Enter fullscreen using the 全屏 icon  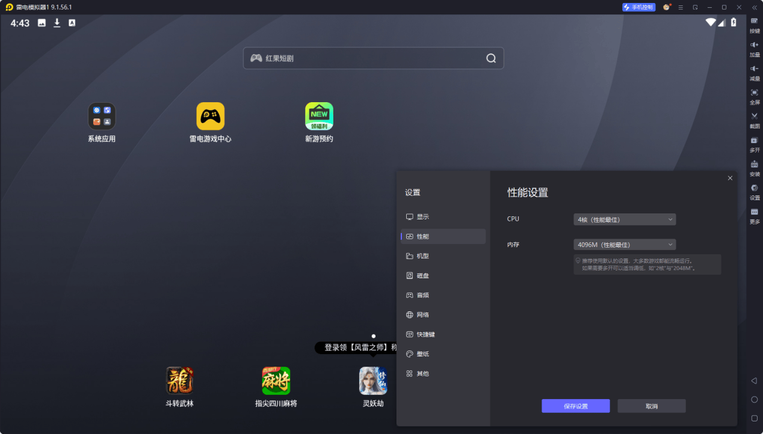(754, 96)
